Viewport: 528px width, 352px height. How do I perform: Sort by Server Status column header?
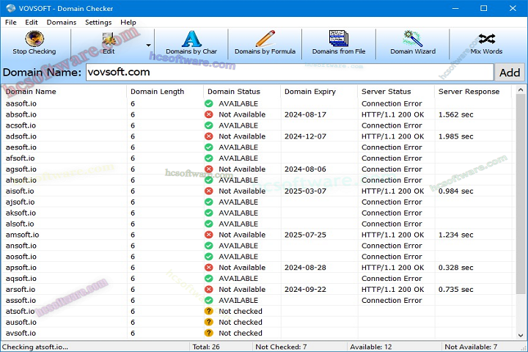pos(396,92)
